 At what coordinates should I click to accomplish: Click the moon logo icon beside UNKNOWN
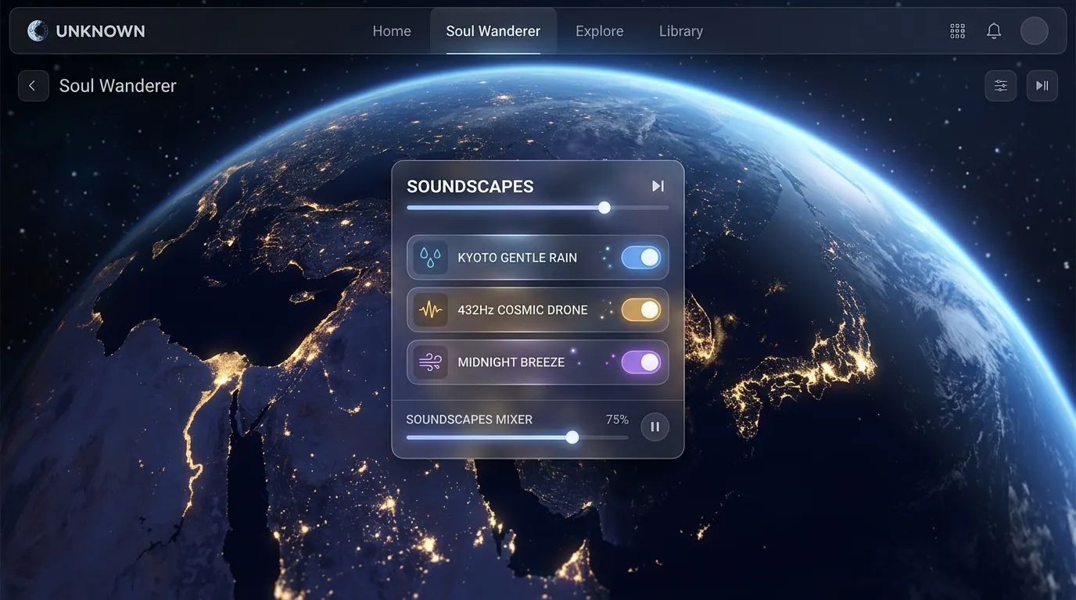pyautogui.click(x=37, y=31)
